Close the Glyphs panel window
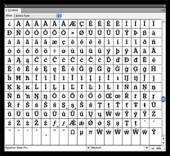This screenshot has height=156, width=170. point(6,6)
